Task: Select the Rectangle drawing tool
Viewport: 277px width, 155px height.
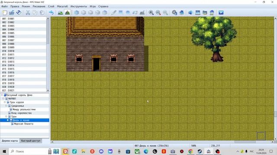Action: [x=121, y=12]
